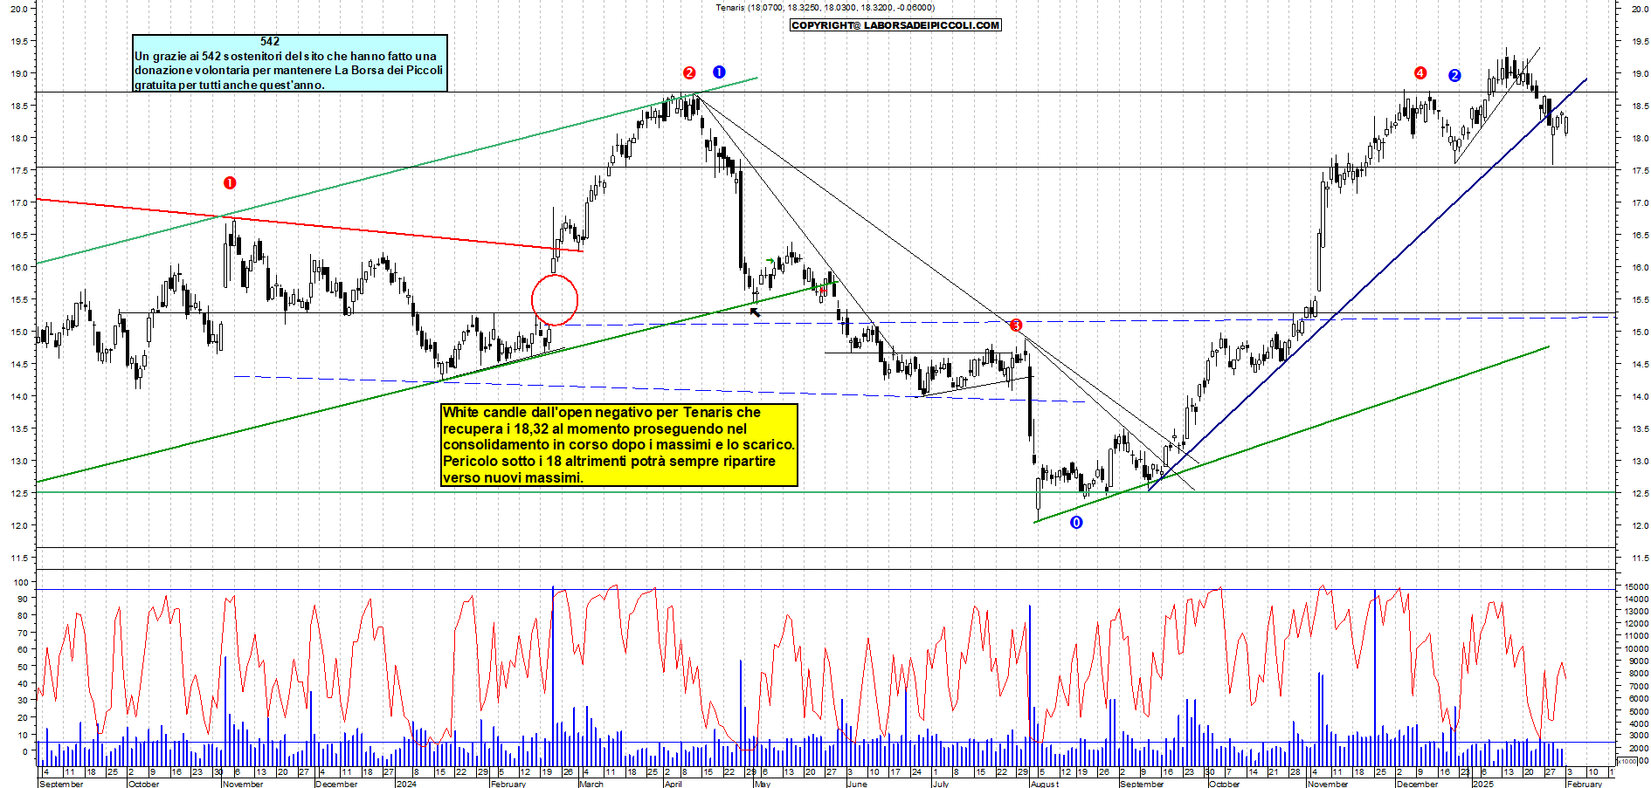Click the '11.5' price label on the left axis
1651x788 pixels.
pos(19,558)
